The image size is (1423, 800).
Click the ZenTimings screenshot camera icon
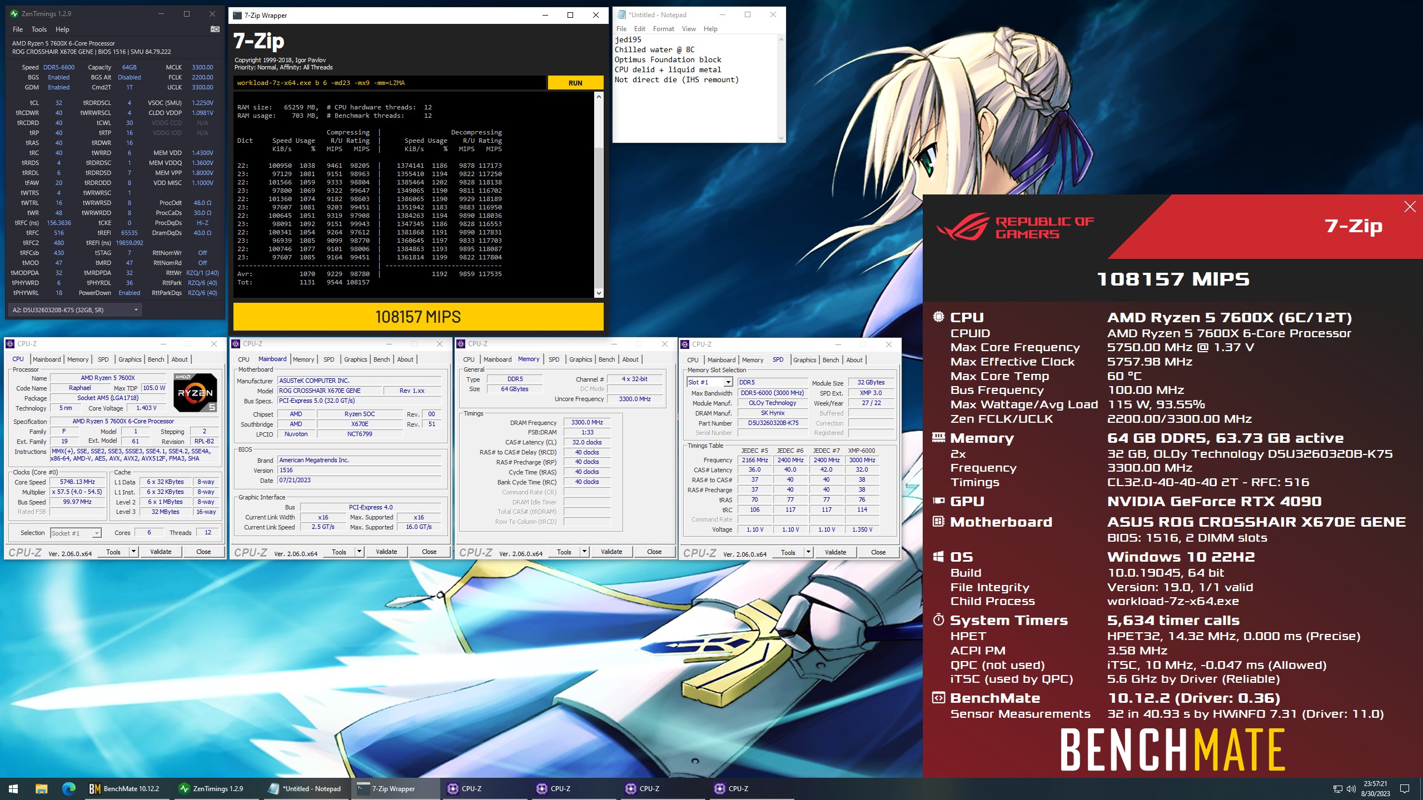[x=215, y=29]
